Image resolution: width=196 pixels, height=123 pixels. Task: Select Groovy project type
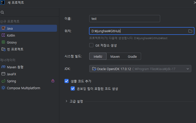coord(29,42)
